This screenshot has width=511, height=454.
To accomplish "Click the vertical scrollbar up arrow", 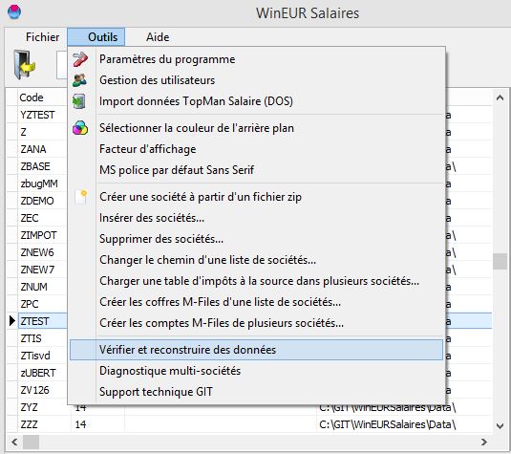I will pos(500,97).
